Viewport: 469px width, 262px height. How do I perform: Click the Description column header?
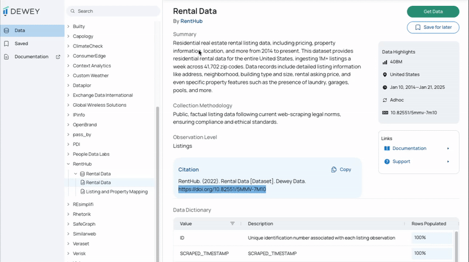pyautogui.click(x=260, y=224)
